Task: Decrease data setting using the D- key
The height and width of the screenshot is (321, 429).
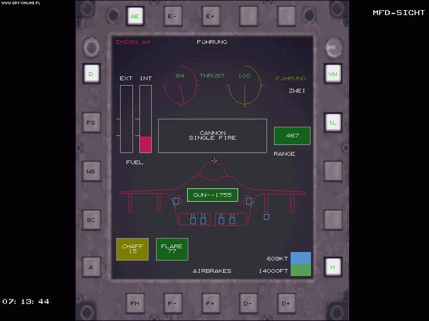Action: pyautogui.click(x=248, y=303)
